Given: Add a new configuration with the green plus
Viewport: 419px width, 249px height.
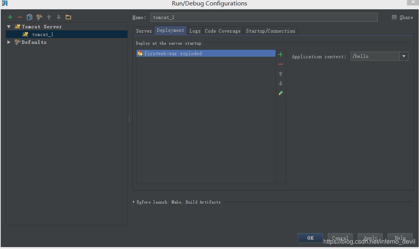Looking at the screenshot, I should click(x=10, y=17).
